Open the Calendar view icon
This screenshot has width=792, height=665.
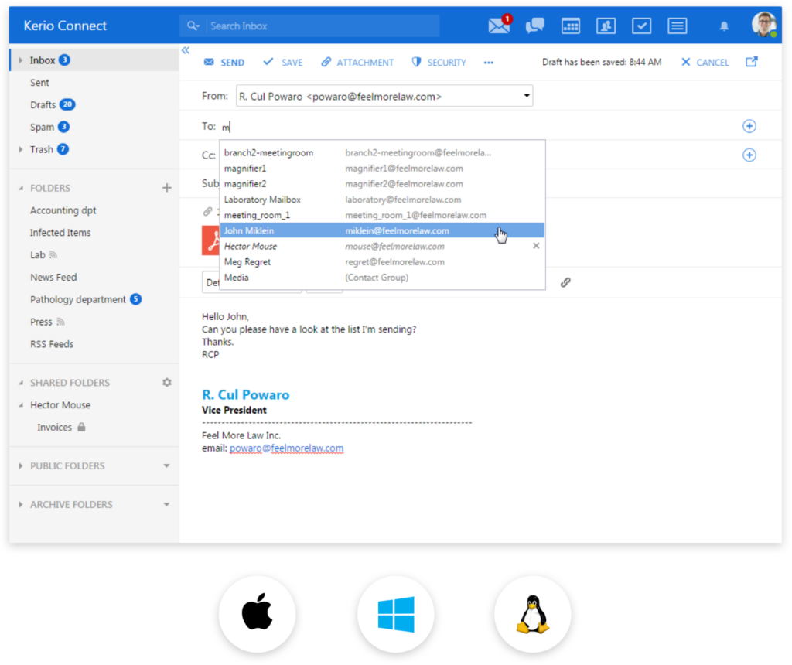tap(571, 26)
